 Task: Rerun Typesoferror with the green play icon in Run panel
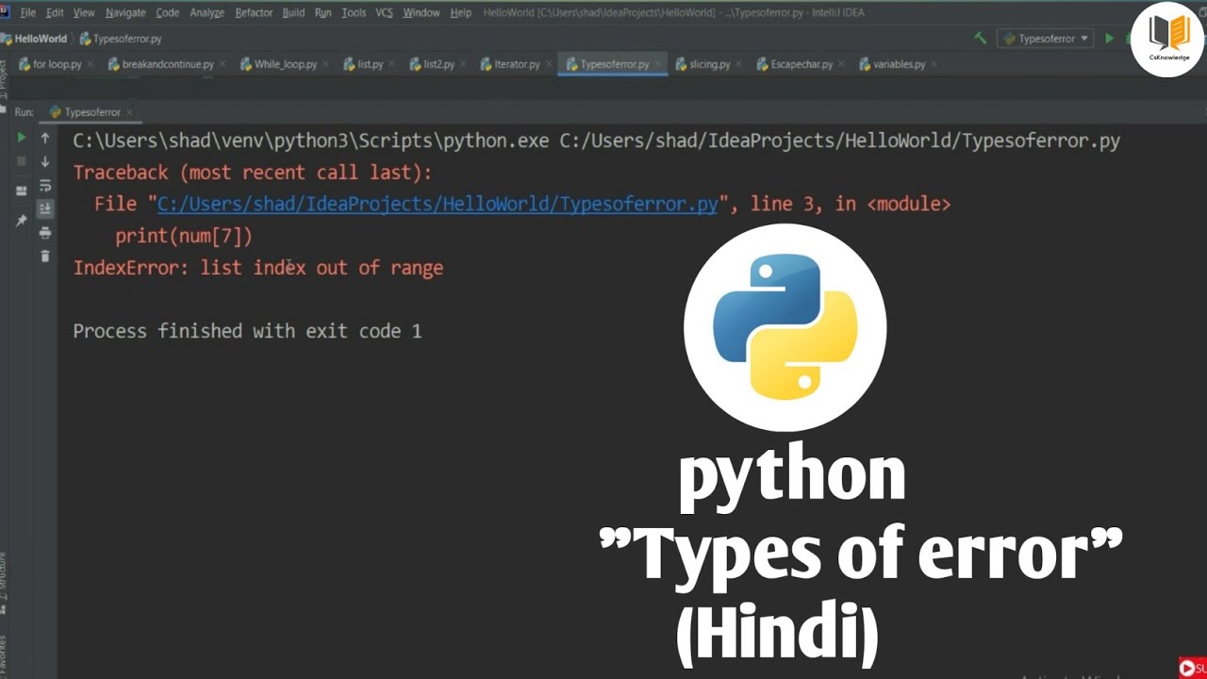click(x=21, y=138)
